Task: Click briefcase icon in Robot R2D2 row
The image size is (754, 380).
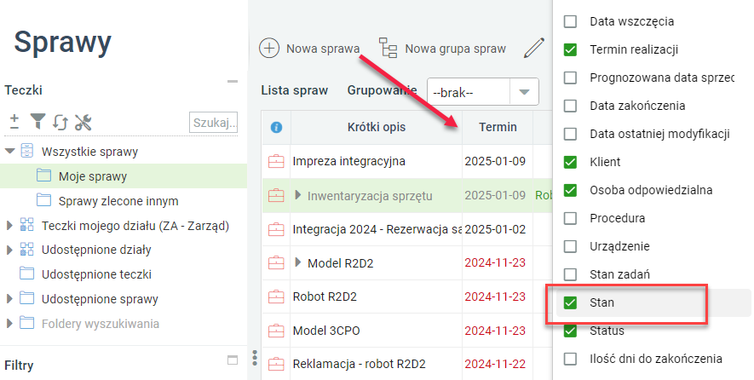Action: coord(276,297)
